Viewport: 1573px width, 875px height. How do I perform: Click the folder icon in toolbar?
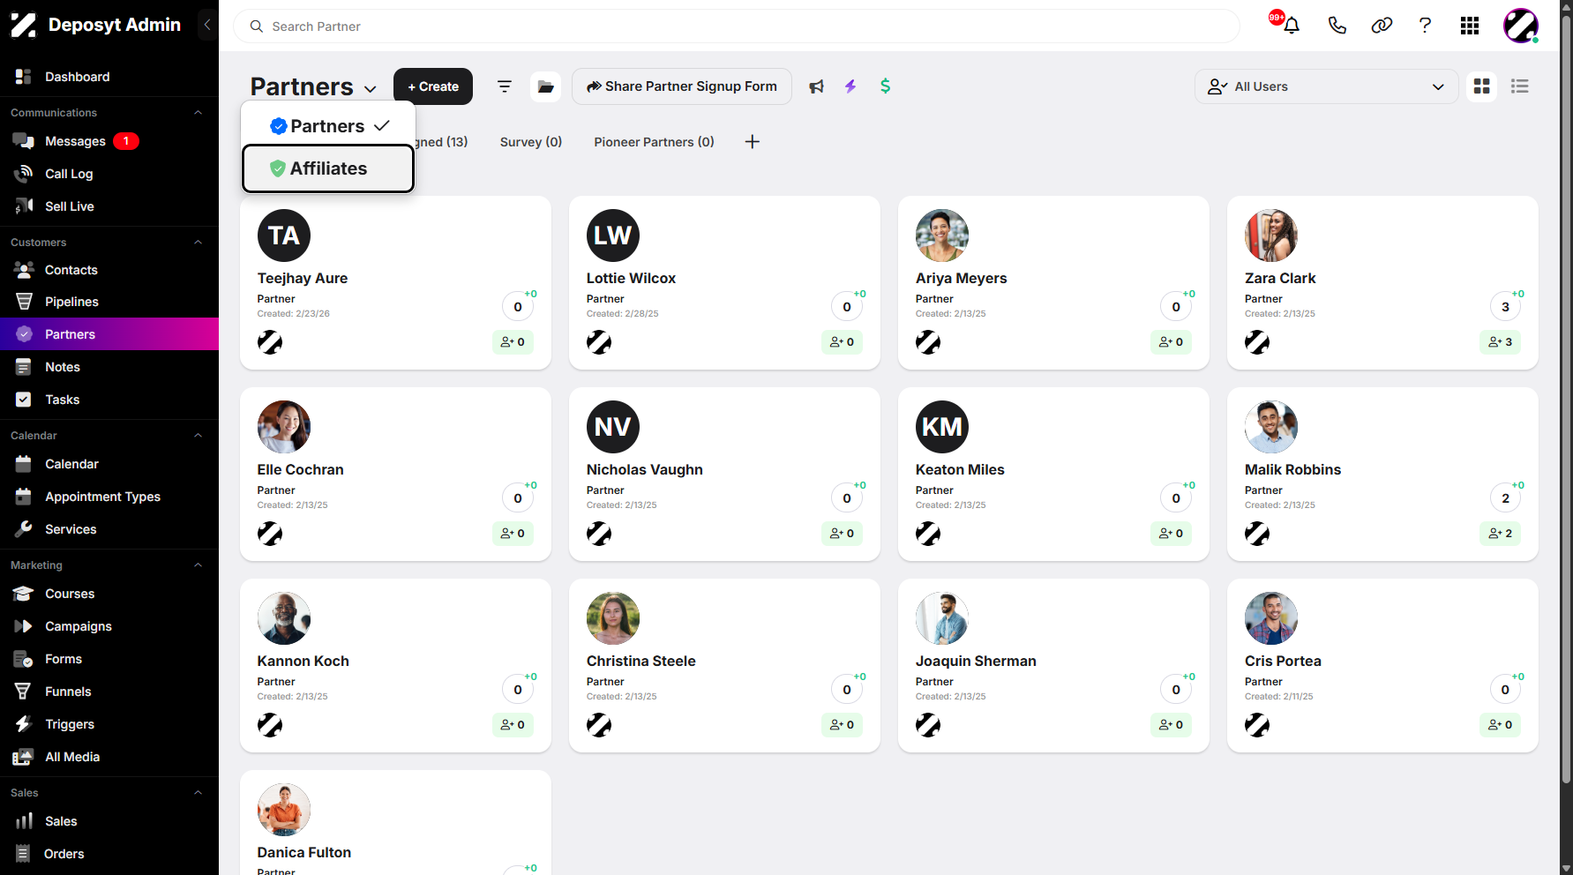[545, 86]
